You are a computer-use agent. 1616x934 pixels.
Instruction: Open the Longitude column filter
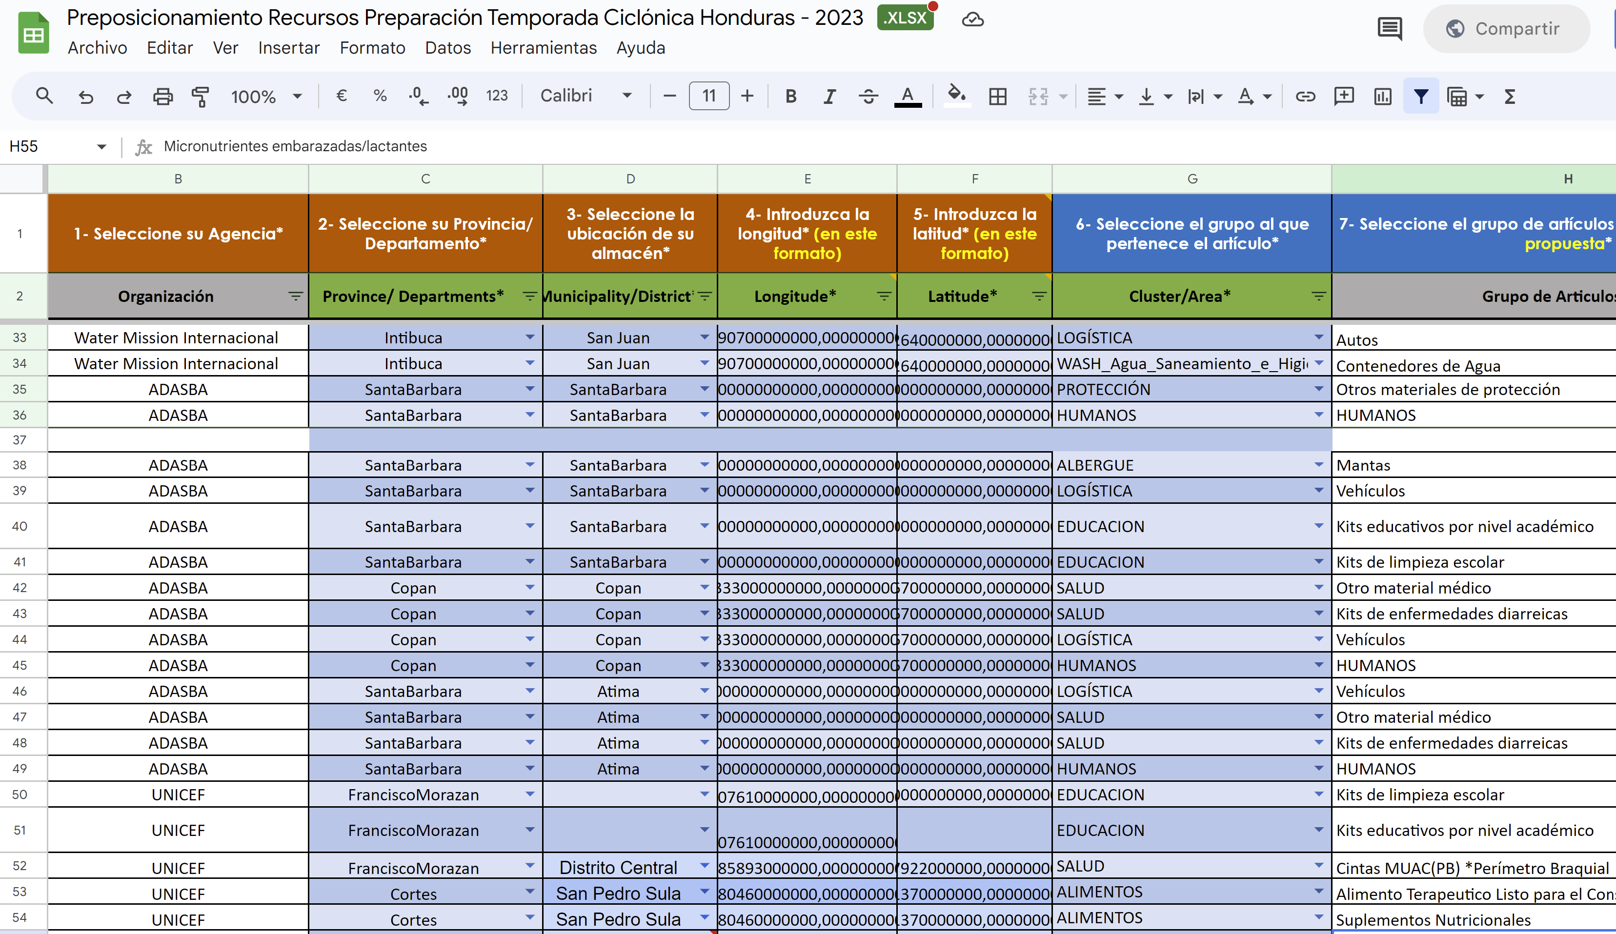884,296
